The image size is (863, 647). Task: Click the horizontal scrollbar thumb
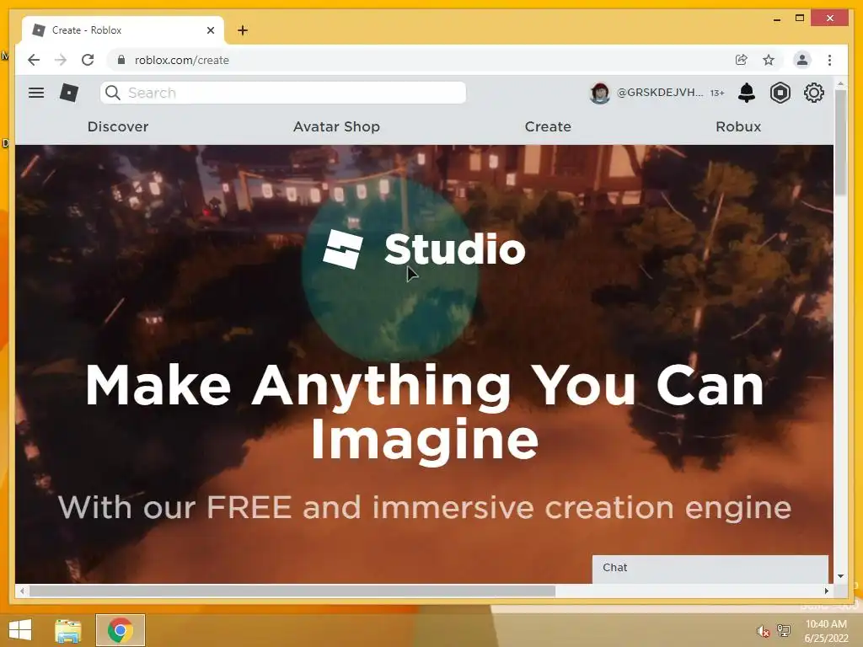click(292, 591)
